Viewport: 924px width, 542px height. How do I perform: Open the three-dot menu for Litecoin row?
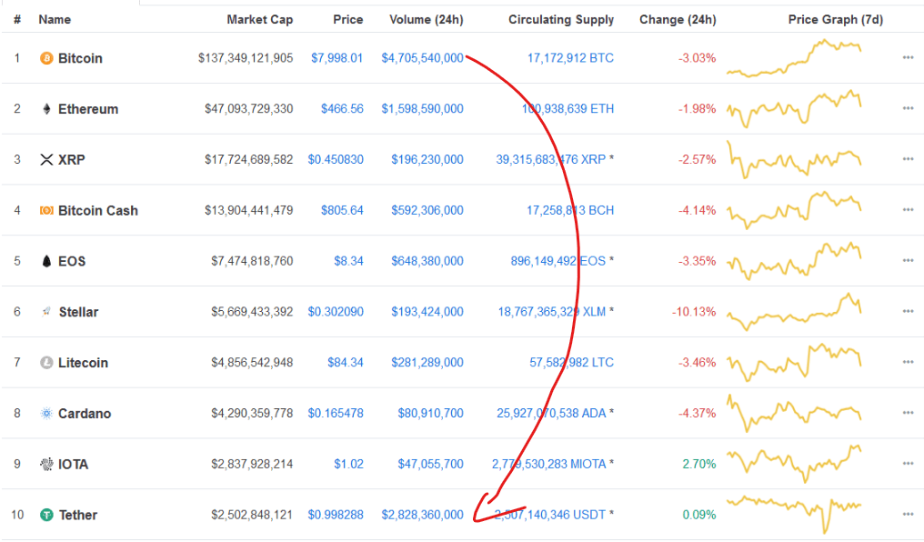tap(908, 362)
